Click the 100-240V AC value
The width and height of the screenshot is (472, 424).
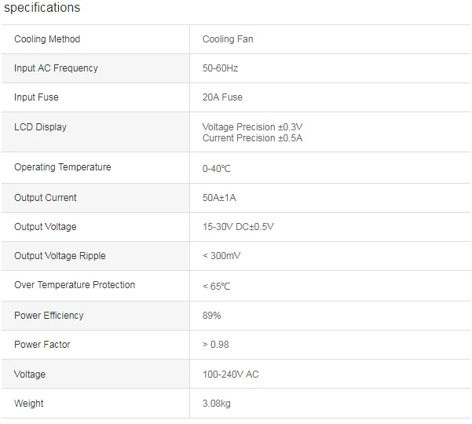[231, 375]
